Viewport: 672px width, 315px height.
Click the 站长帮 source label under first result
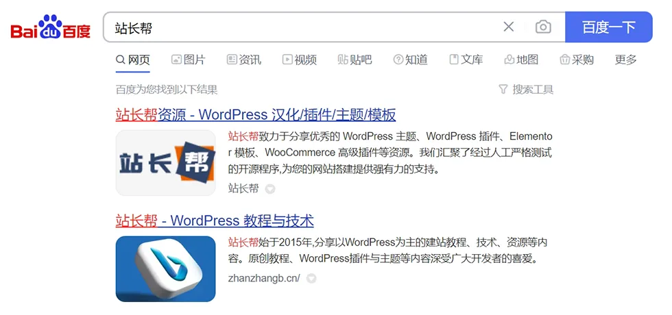coord(243,188)
